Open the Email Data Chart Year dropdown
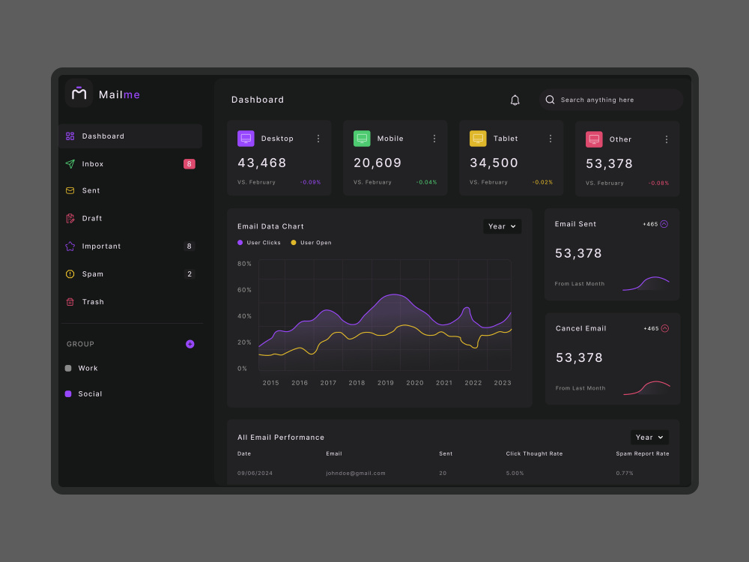This screenshot has height=562, width=749. [502, 226]
